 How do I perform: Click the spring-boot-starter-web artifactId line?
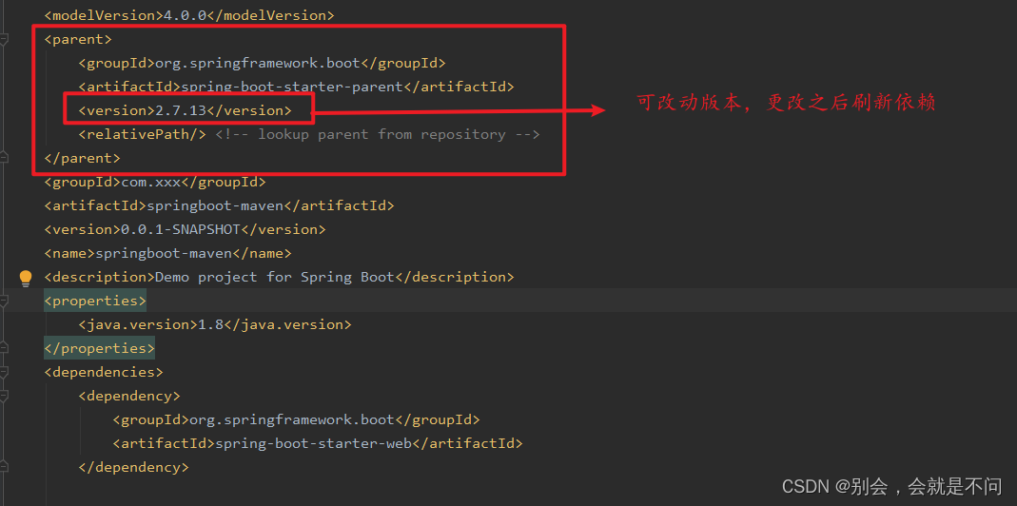318,444
